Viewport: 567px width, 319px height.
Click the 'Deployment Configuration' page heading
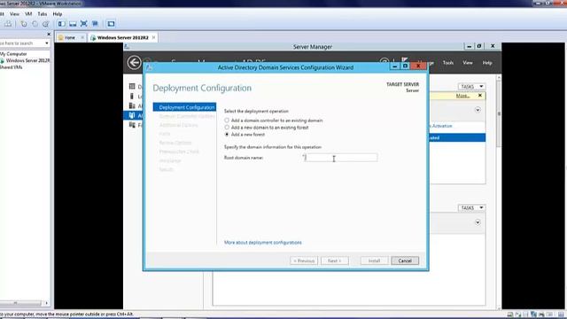coord(202,88)
